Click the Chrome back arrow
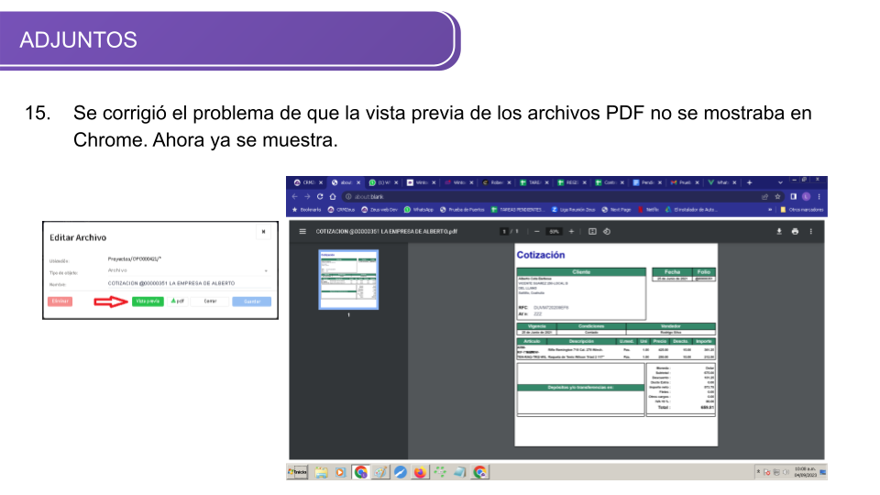This screenshot has height=495, width=880. (294, 196)
